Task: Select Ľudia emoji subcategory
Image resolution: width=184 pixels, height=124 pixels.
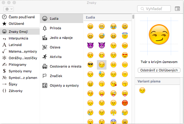Action: pos(62,19)
